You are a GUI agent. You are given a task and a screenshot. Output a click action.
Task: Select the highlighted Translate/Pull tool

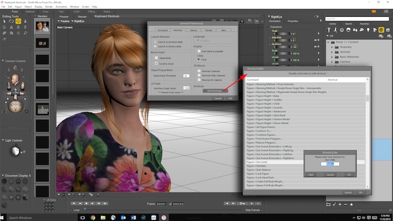click(x=18, y=21)
